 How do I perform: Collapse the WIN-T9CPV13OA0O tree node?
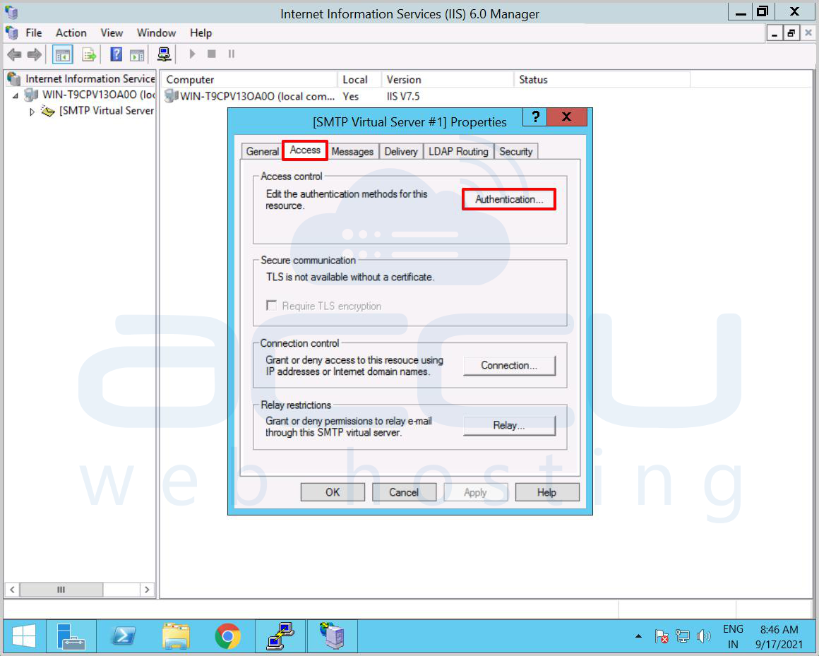(16, 95)
